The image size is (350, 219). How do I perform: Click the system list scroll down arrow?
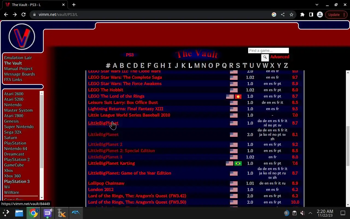[x=42, y=198]
